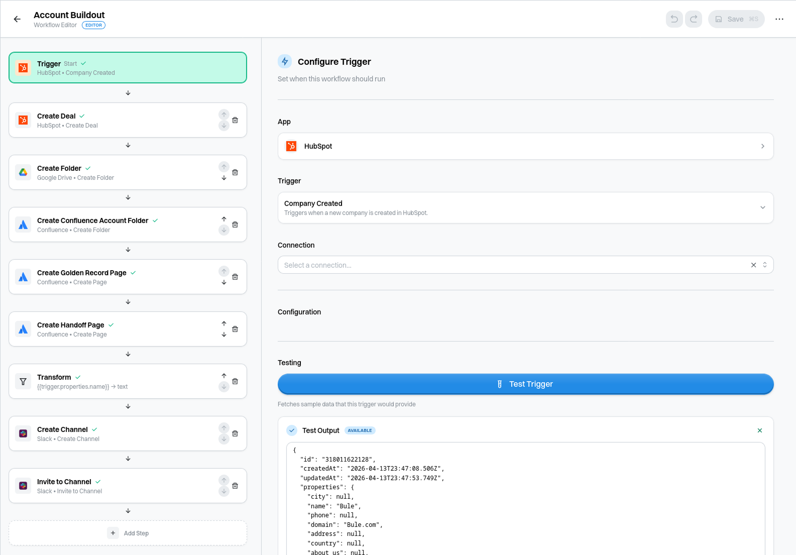Delete the Create Folder step
Screen dimensions: 796x555
pyautogui.click(x=235, y=172)
